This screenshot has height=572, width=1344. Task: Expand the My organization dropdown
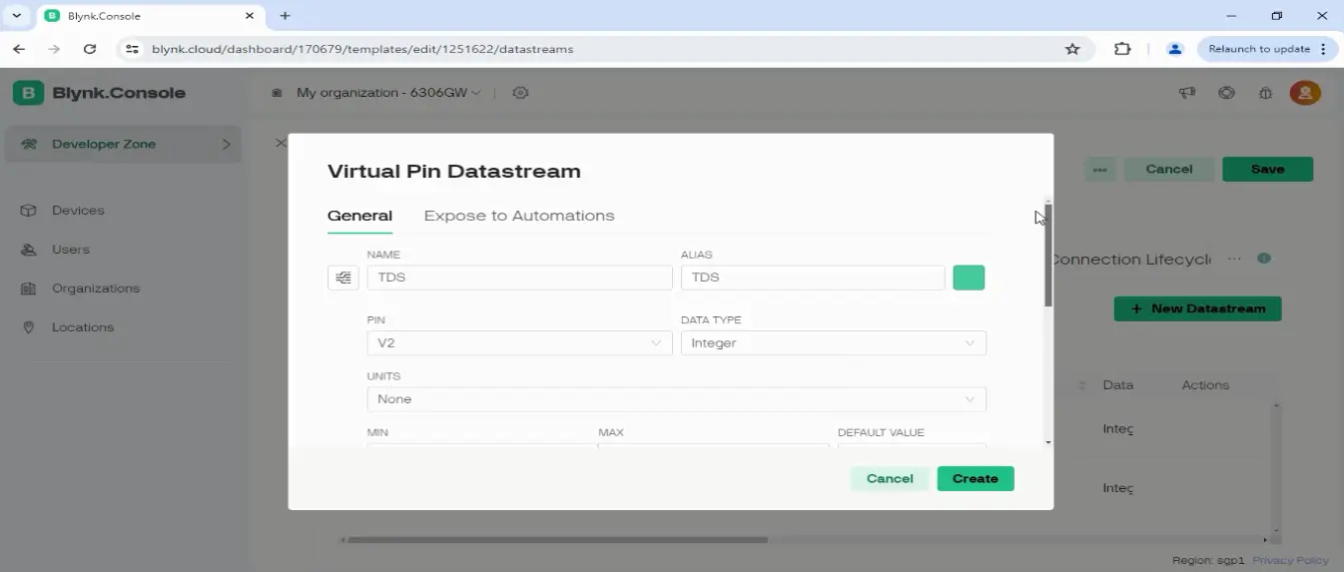pyautogui.click(x=388, y=93)
